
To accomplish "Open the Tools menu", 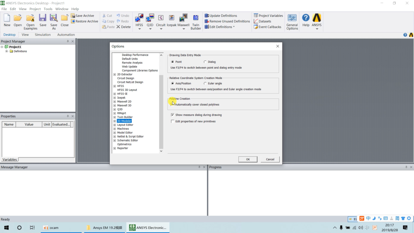I will point(48,9).
